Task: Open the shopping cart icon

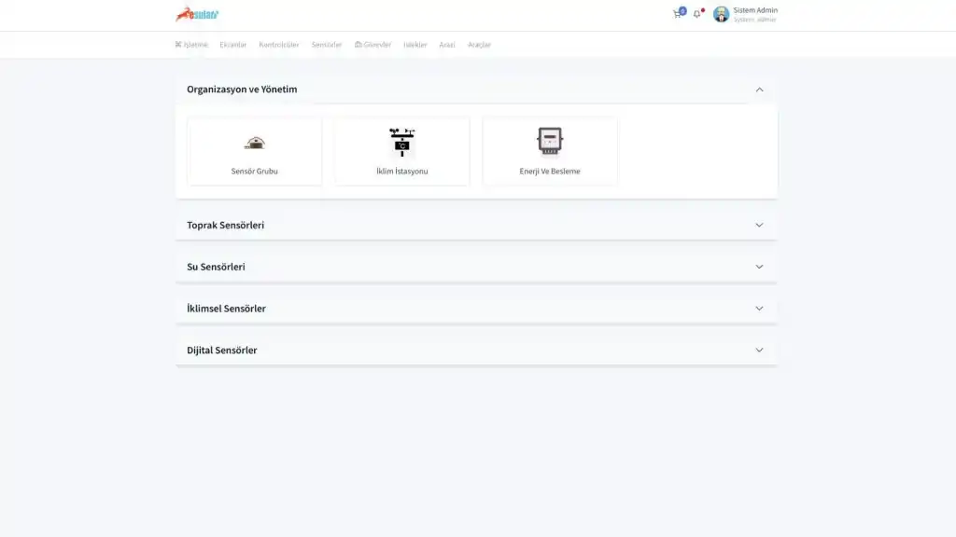Action: click(x=677, y=14)
